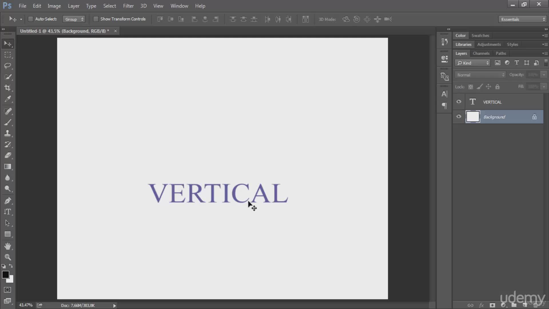Select the Eyedropper tool

pos(8,99)
